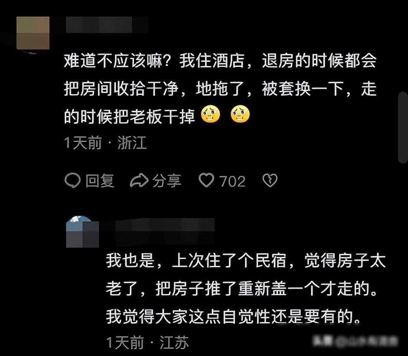Viewport: 408px width, 356px height.
Task: Open the replying user's avatar
Action: [83, 232]
